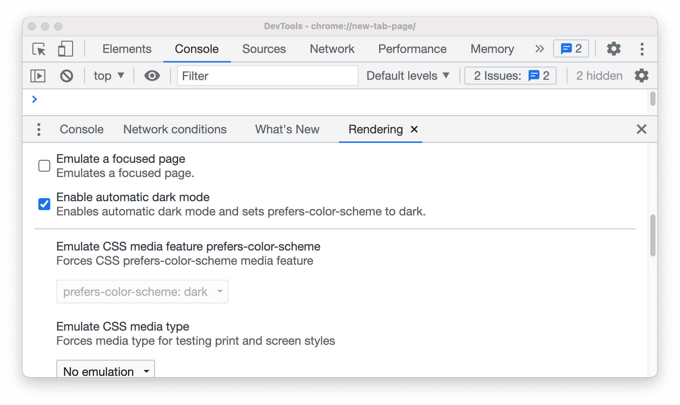The image size is (680, 405).
Task: Click the more tools three-dot menu icon
Action: [x=39, y=129]
